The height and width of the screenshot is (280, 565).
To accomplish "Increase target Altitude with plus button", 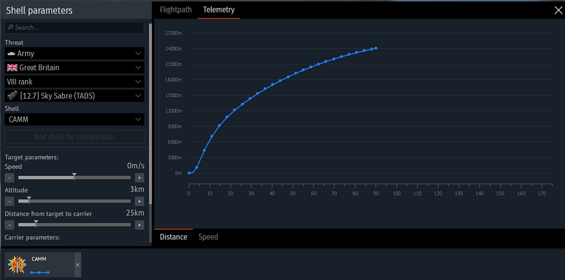I will pos(140,201).
